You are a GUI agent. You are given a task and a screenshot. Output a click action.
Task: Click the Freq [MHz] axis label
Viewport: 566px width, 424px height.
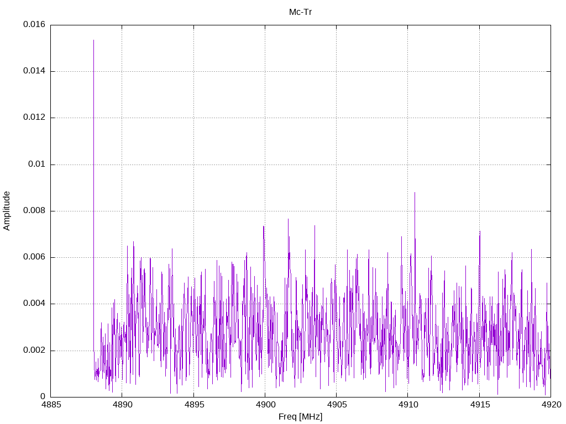tap(300, 417)
